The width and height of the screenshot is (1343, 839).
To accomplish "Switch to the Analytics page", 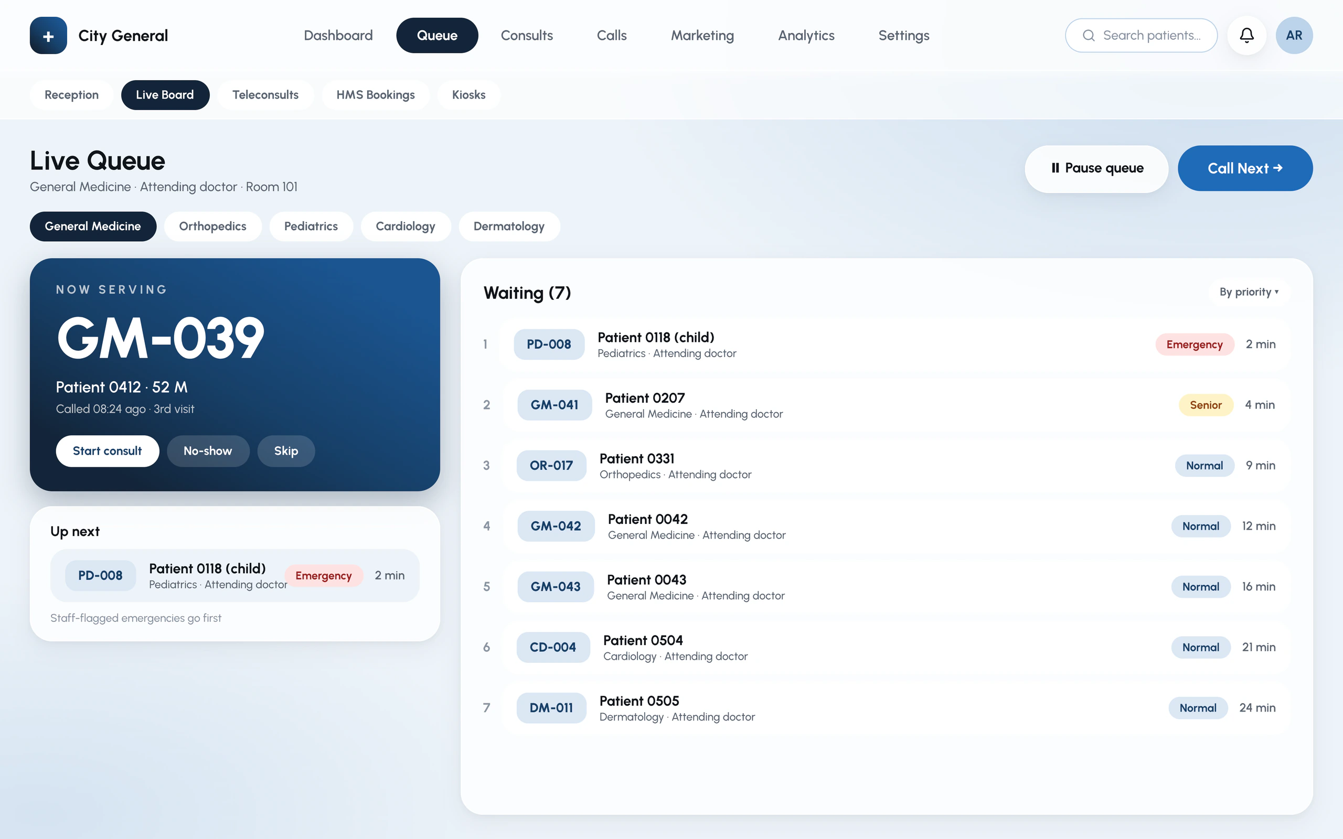I will 806,36.
